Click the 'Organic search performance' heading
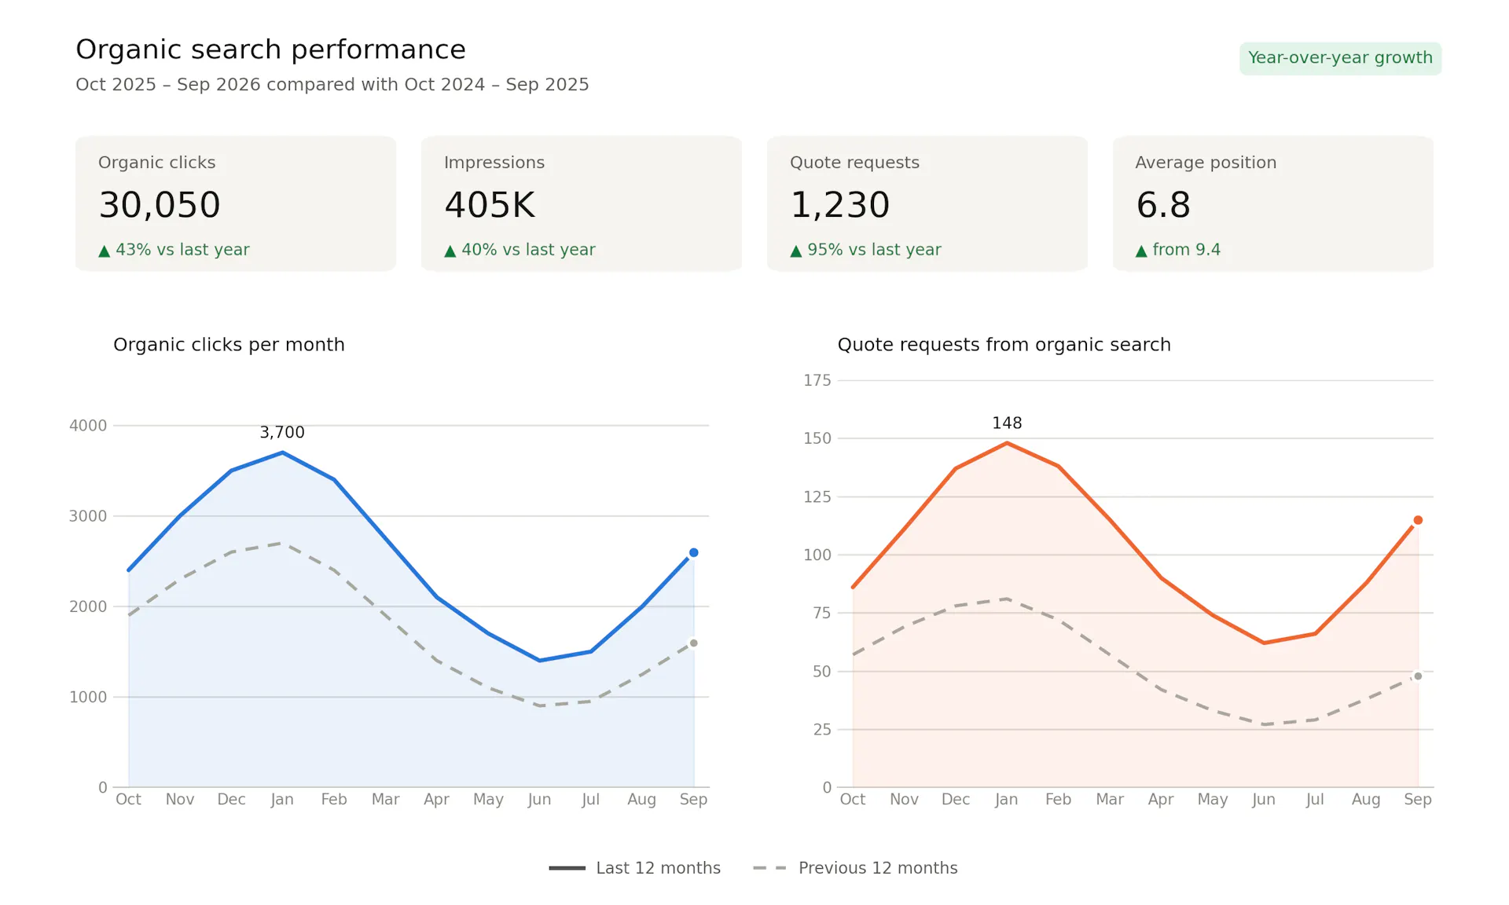 pyautogui.click(x=270, y=49)
